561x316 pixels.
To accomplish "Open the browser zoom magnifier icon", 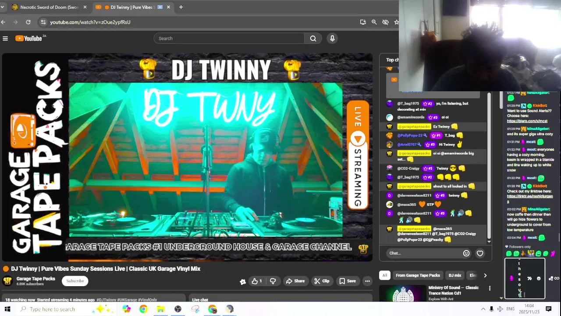I will (374, 22).
